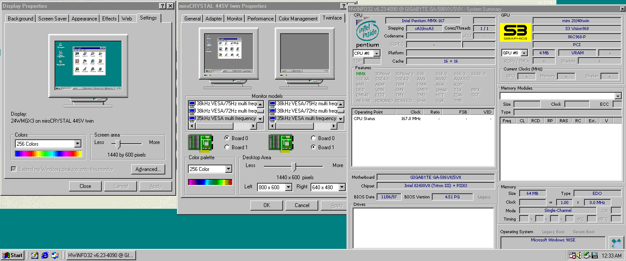Viewport: 626px width, 261px height.
Task: Click the palette color bar under Color palette
Action: tap(210, 182)
